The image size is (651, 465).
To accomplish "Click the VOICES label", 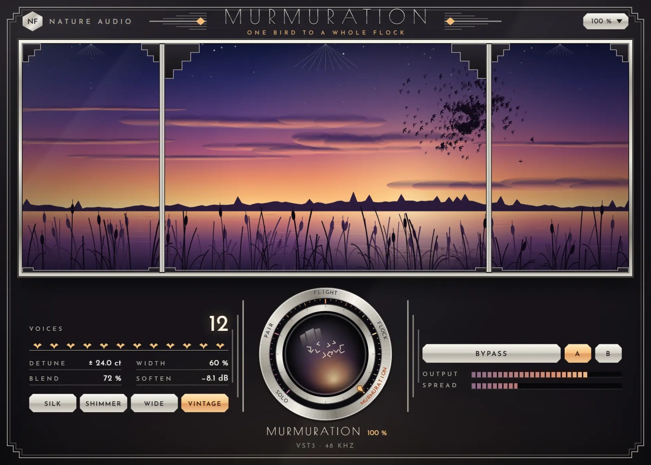I will pyautogui.click(x=46, y=329).
